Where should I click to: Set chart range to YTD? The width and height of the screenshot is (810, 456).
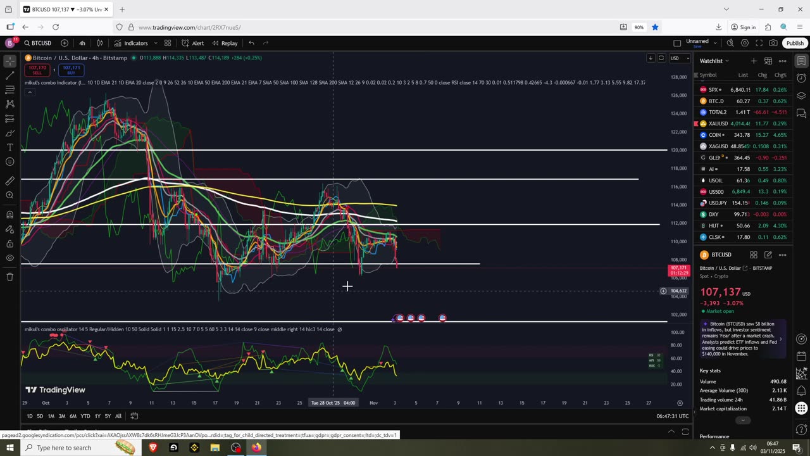click(x=85, y=416)
